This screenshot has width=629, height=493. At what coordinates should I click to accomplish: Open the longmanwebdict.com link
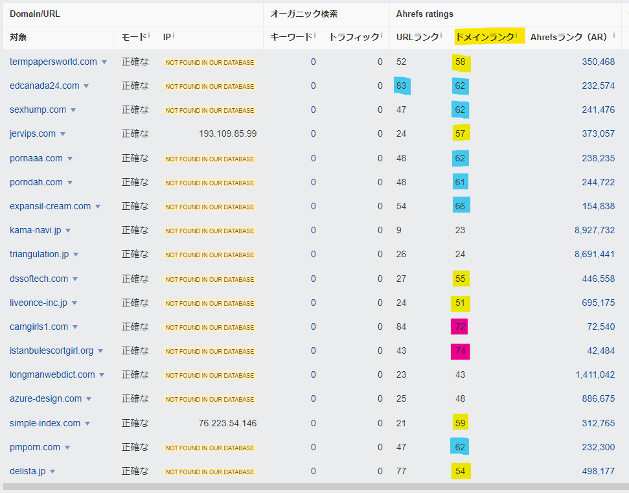(52, 374)
